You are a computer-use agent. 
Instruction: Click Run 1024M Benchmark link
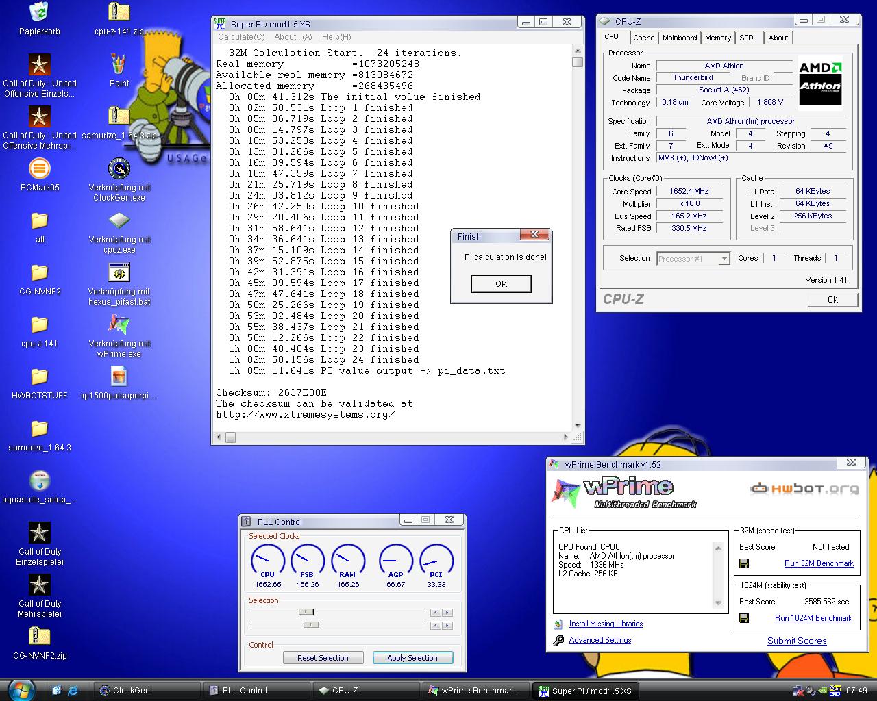pyautogui.click(x=813, y=618)
